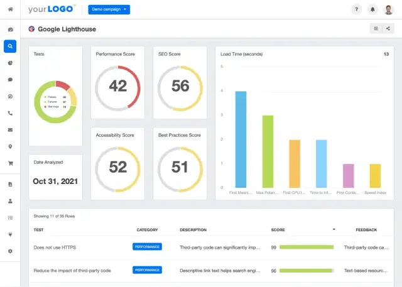Open the pie chart icon in sidebar
Image resolution: width=402 pixels, height=287 pixels.
(x=10, y=63)
